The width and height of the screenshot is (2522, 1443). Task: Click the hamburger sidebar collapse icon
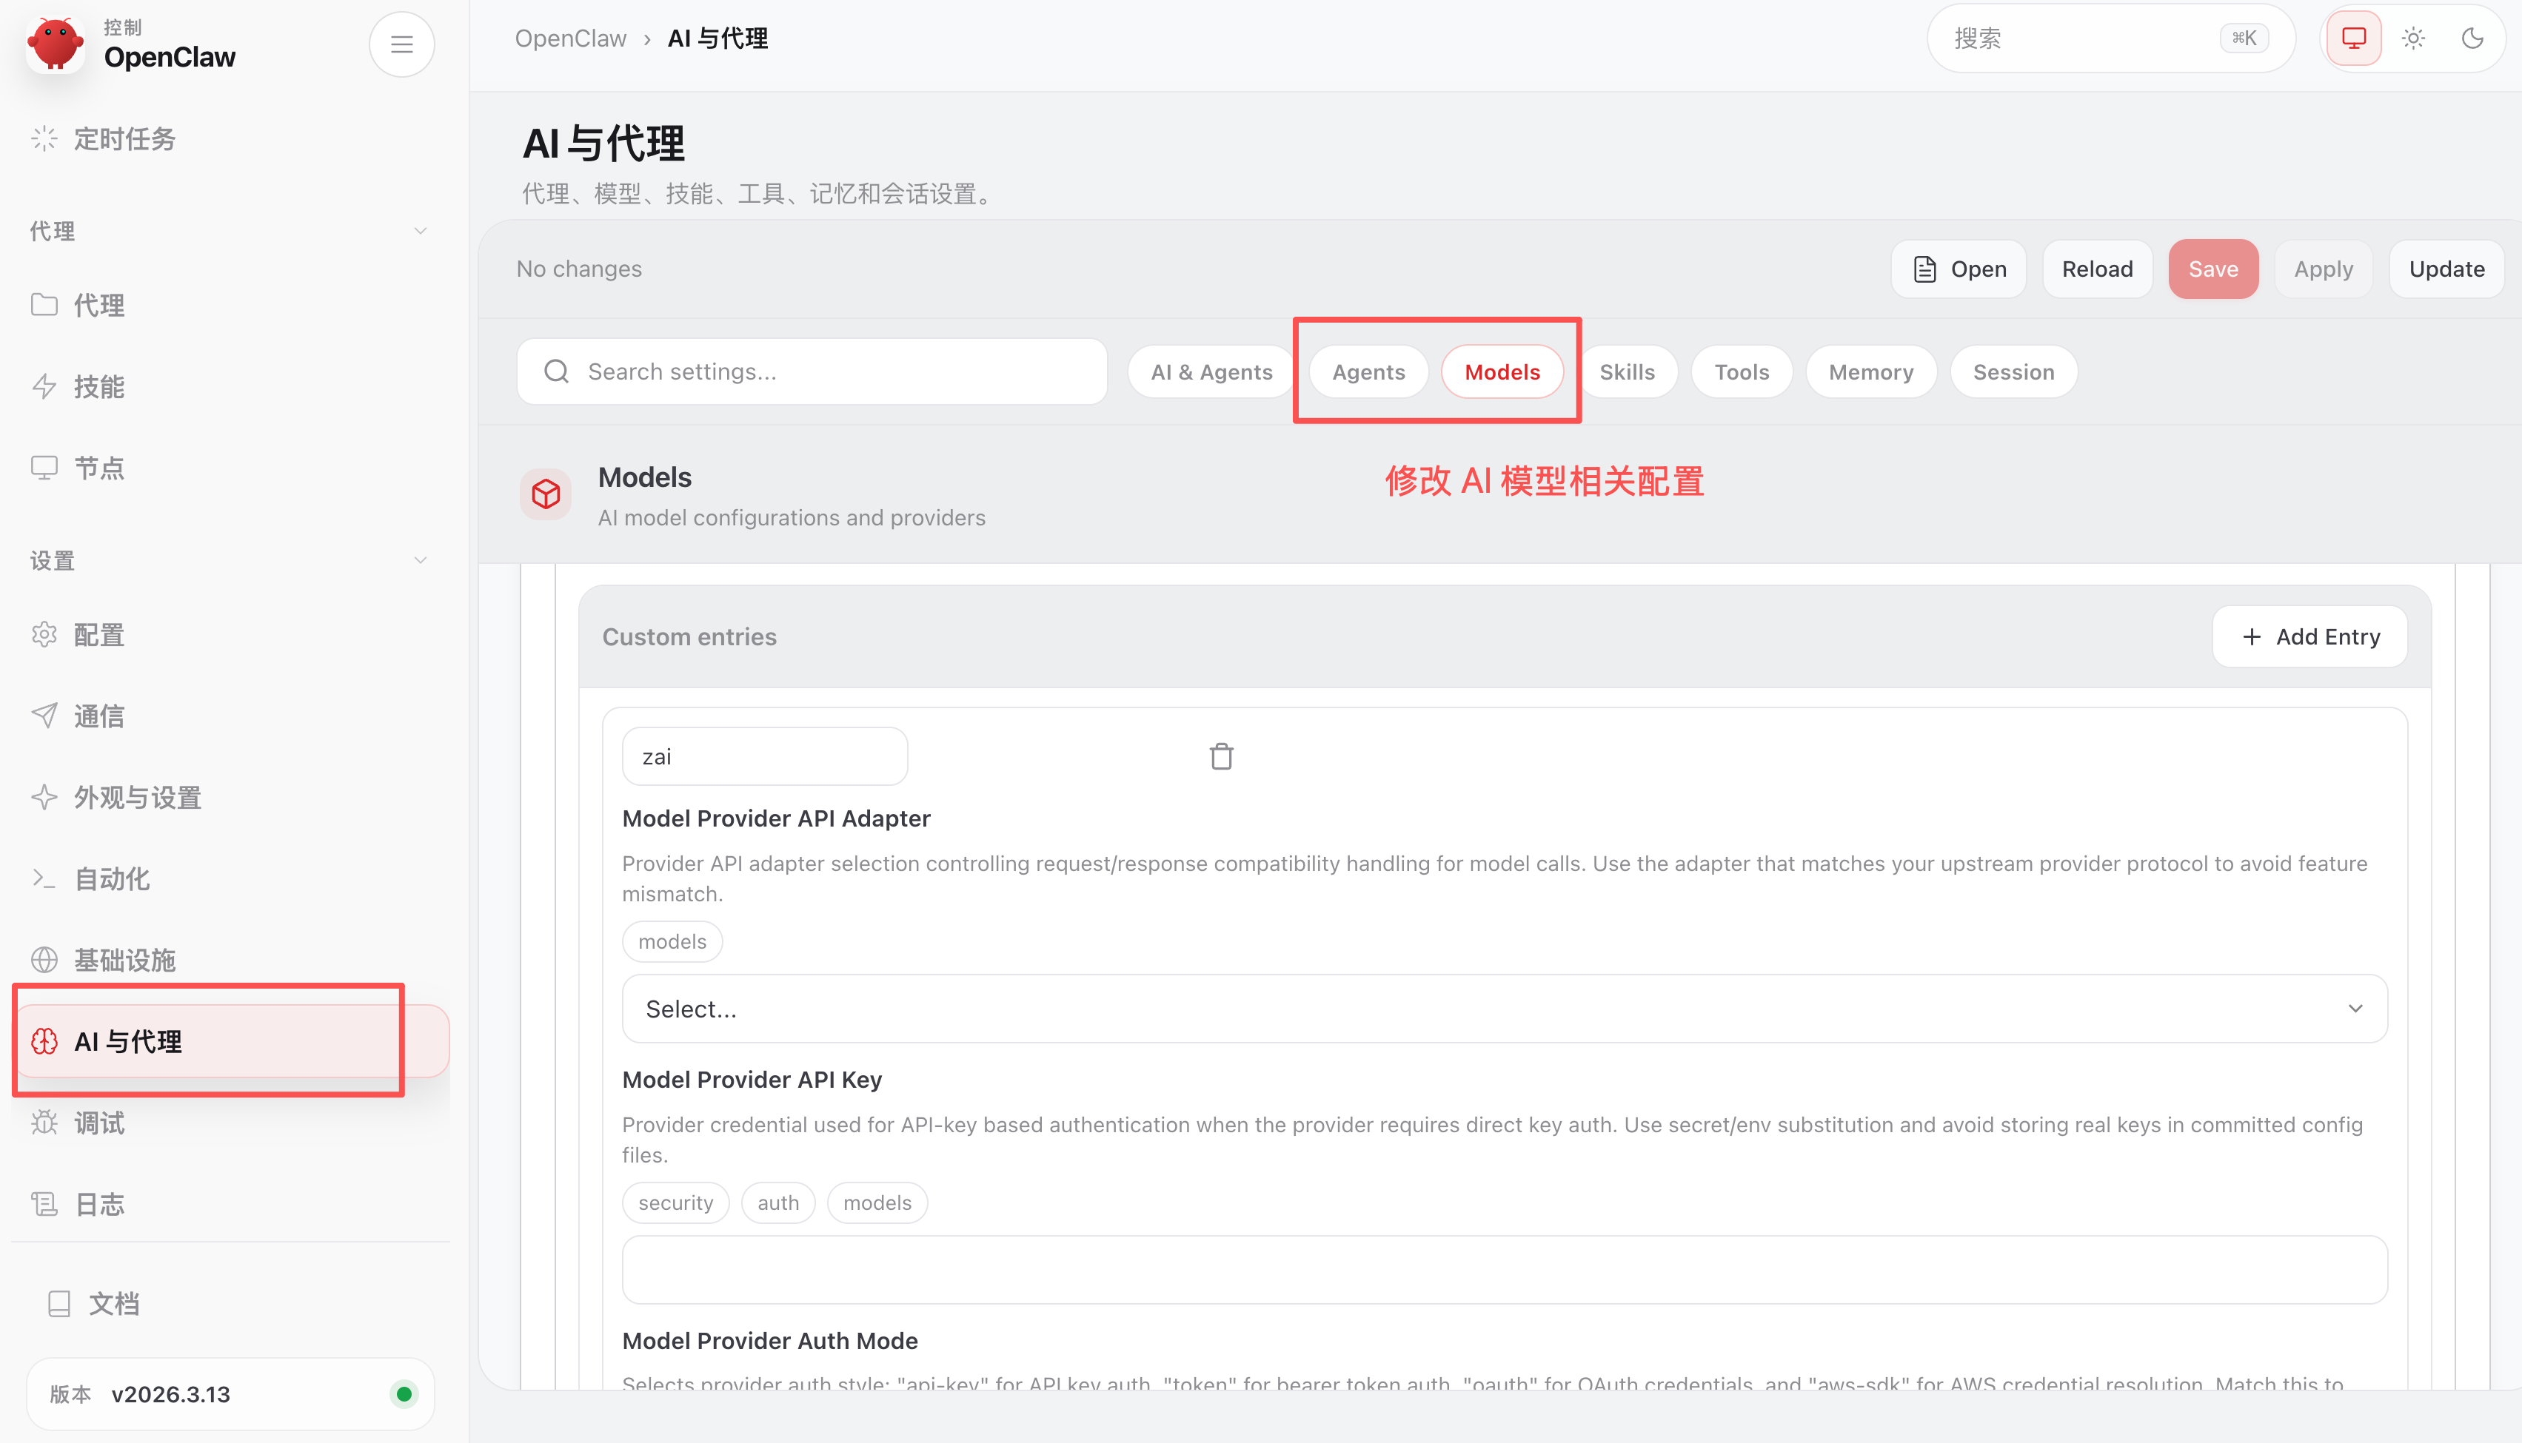click(401, 44)
